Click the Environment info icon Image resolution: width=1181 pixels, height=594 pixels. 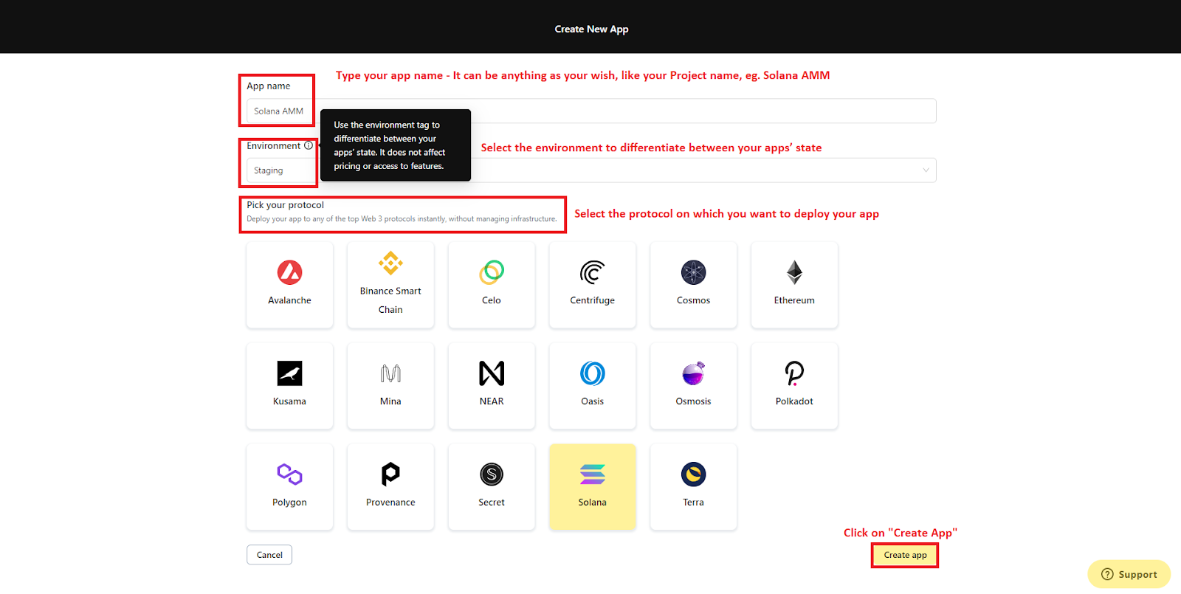[x=309, y=146]
